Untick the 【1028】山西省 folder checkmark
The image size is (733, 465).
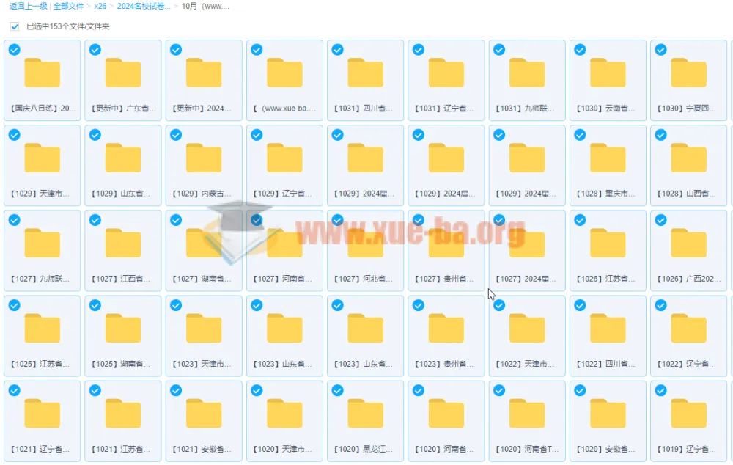660,135
